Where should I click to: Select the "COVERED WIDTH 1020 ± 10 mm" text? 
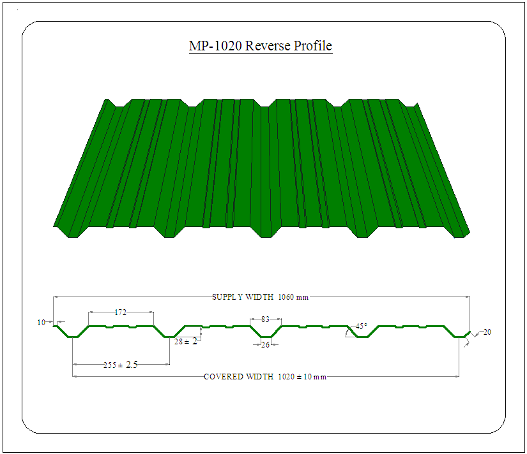(264, 377)
